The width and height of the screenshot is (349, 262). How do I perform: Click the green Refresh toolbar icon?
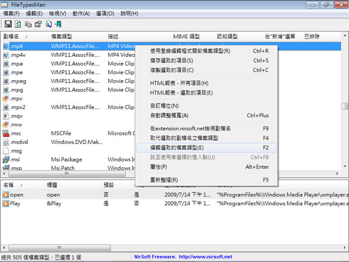coord(18,24)
